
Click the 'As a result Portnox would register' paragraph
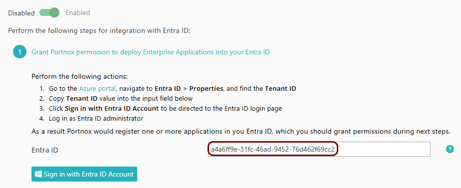[x=241, y=131]
